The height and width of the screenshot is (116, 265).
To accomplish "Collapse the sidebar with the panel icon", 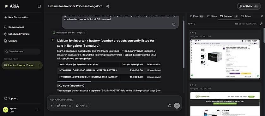I will click(39, 6).
